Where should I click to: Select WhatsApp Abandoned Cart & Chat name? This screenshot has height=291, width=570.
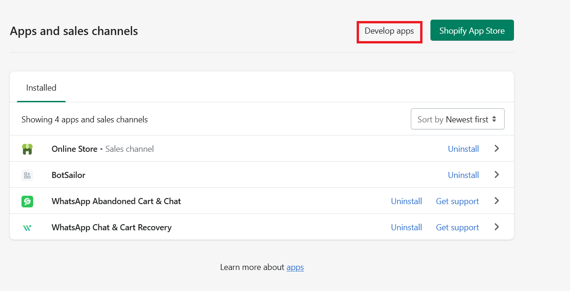point(116,201)
